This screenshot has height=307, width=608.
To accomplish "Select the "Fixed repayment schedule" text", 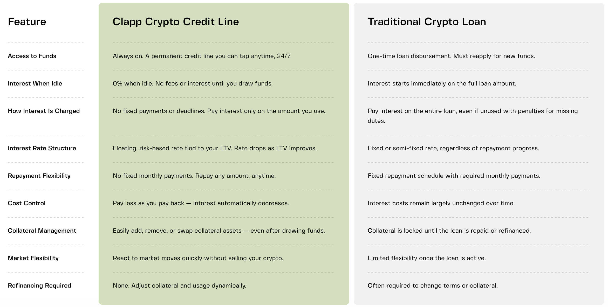I will pyautogui.click(x=454, y=176).
